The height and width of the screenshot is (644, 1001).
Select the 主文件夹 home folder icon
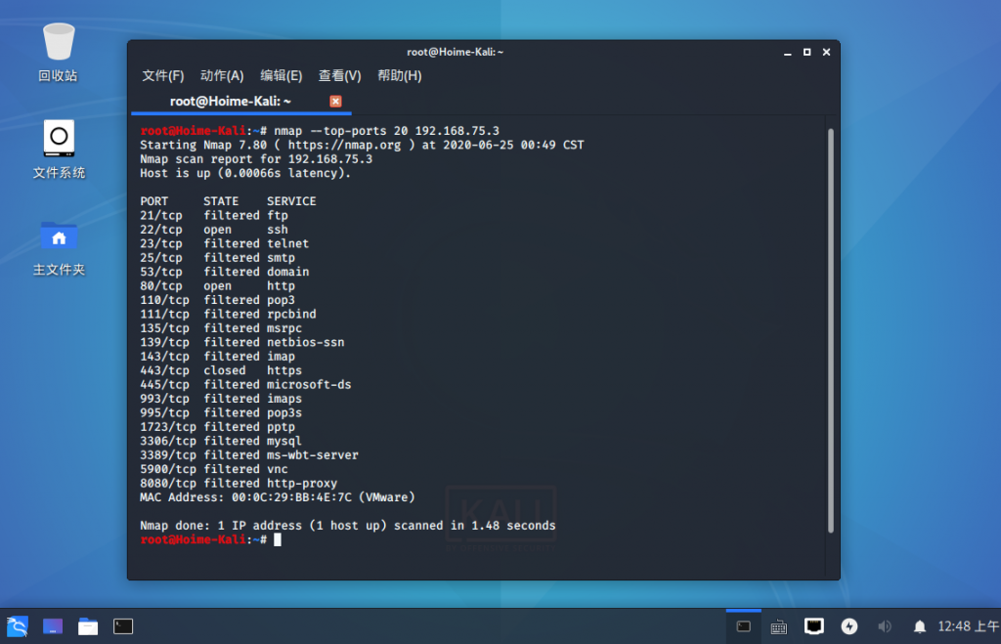click(58, 248)
